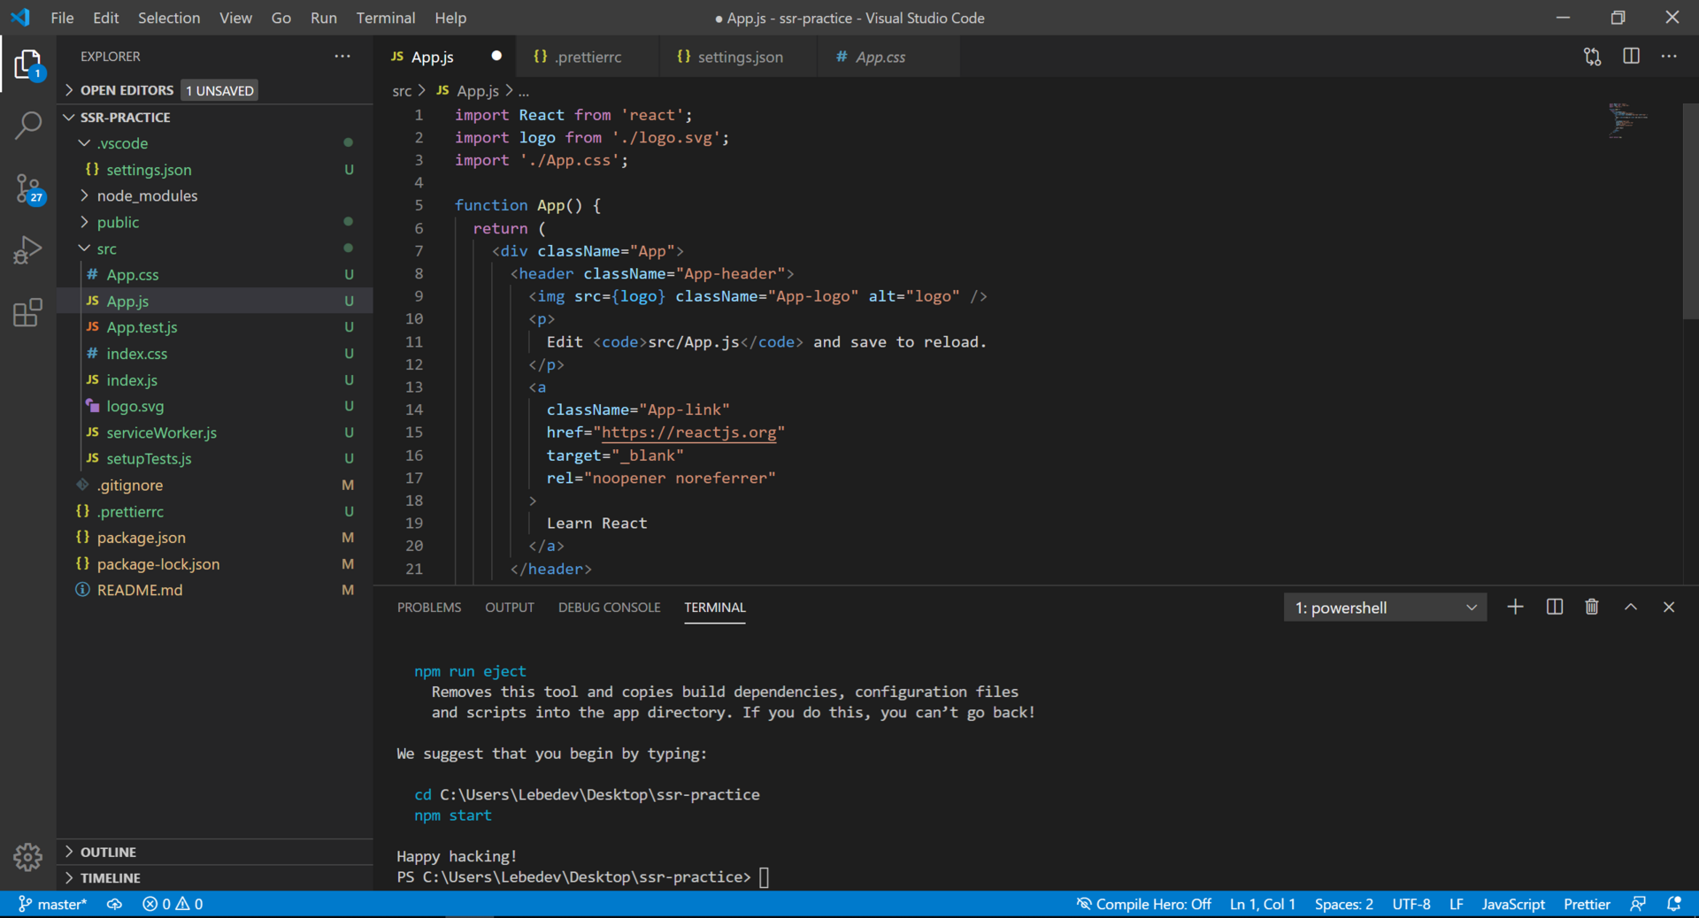This screenshot has height=918, width=1699.
Task: Change encoding via UTF-8
Action: click(1411, 904)
